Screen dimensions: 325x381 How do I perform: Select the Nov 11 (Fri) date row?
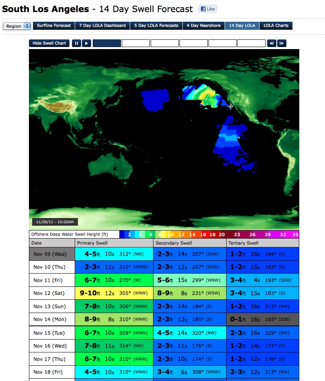[x=52, y=280]
